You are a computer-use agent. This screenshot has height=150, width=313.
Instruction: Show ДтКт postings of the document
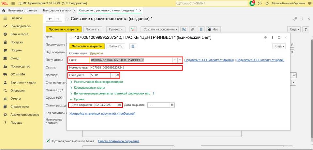[x=133, y=29]
